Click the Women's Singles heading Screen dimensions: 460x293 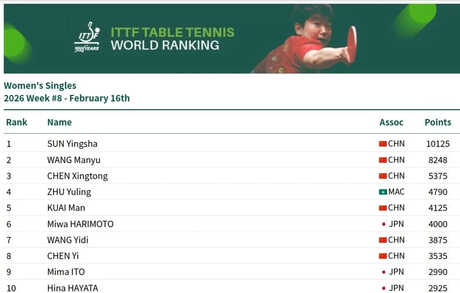[x=40, y=86]
